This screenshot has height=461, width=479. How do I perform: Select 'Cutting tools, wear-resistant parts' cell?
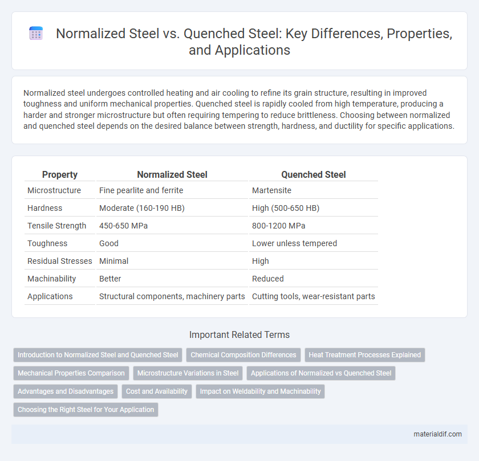[x=314, y=296]
